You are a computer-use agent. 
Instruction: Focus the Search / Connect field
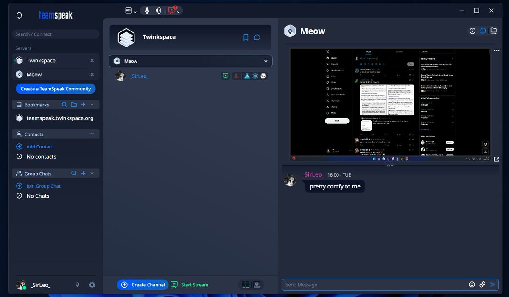point(56,34)
